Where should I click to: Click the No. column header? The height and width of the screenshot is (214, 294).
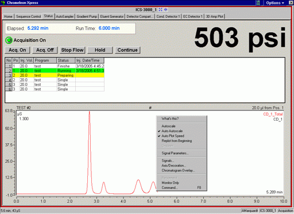[9, 60]
